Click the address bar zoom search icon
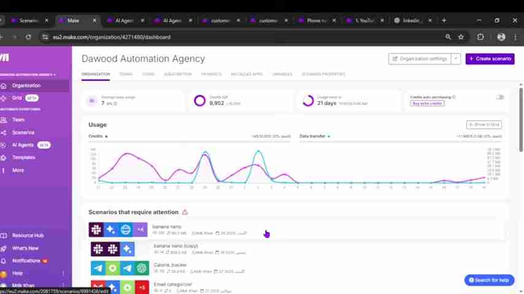This screenshot has width=524, height=294. tap(448, 37)
